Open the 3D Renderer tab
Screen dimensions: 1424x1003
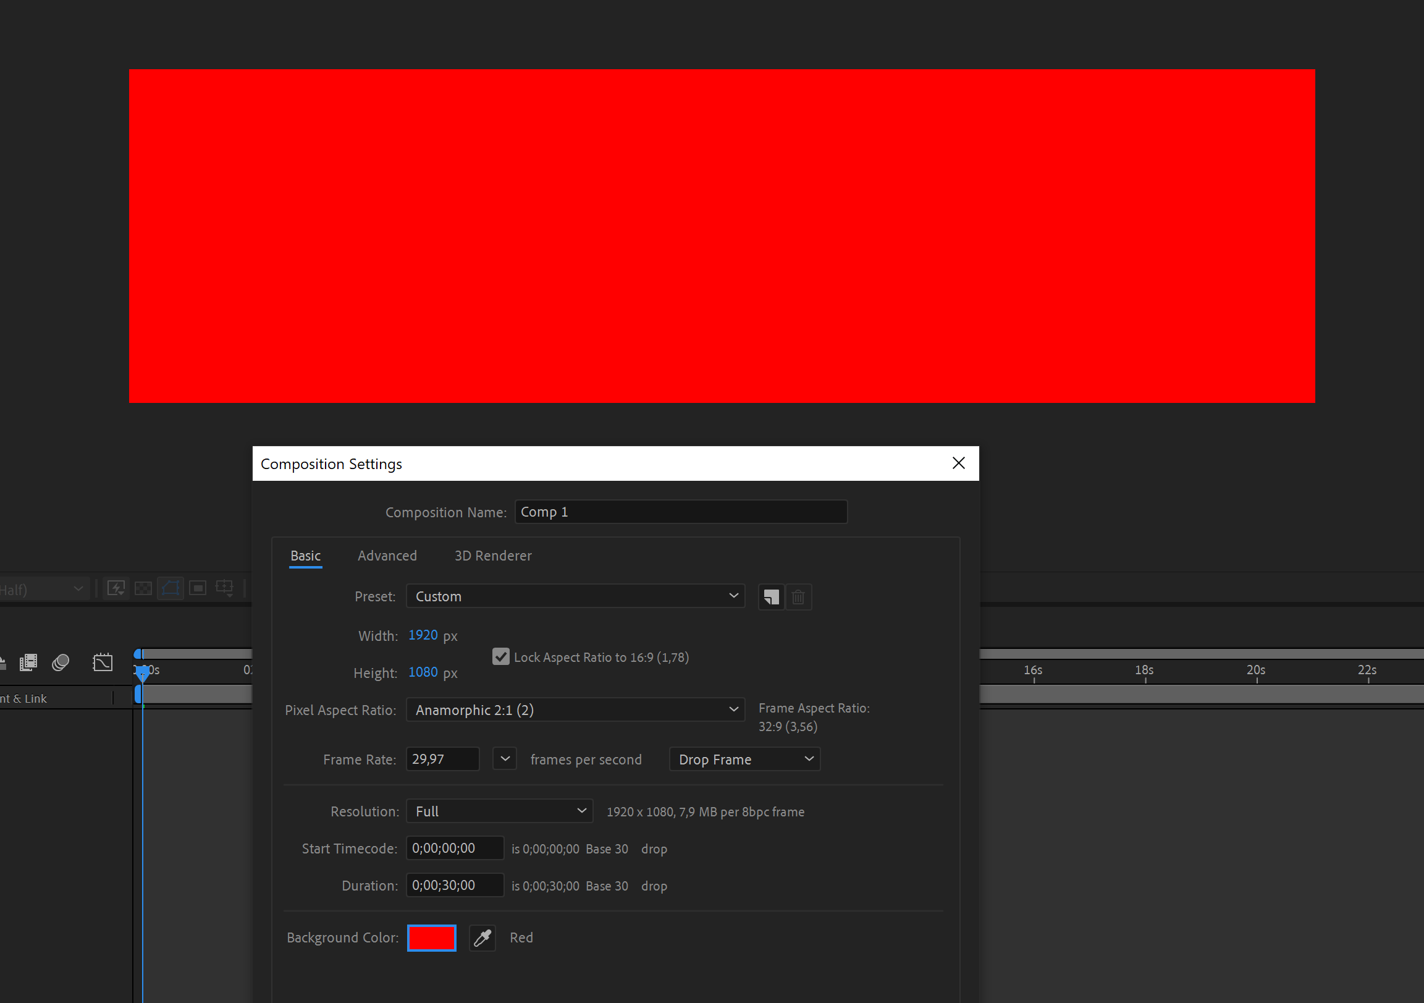pyautogui.click(x=493, y=556)
